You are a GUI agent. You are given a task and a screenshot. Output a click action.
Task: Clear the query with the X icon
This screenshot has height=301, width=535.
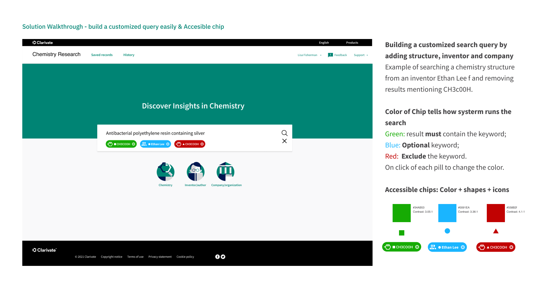click(x=284, y=141)
